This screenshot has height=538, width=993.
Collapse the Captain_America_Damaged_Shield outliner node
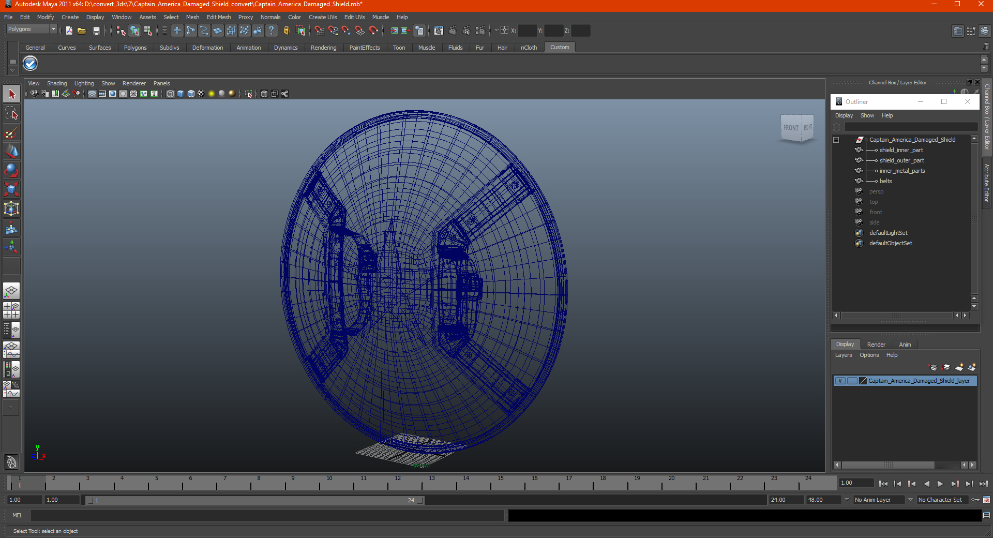[836, 140]
